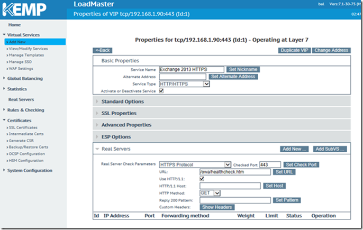
Task: Click the Duplicate VIP button
Action: point(294,50)
